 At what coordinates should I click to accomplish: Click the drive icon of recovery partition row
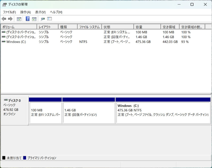coord(3,37)
